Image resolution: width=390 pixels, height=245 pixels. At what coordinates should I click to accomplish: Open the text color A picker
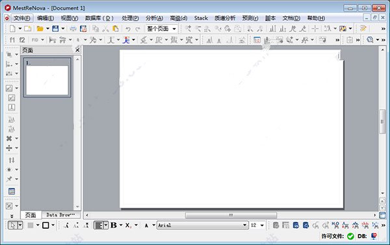pos(146,226)
